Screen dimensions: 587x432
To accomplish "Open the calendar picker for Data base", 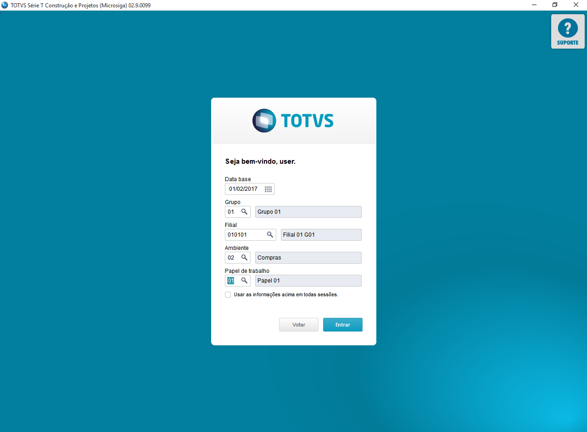I will pyautogui.click(x=268, y=189).
